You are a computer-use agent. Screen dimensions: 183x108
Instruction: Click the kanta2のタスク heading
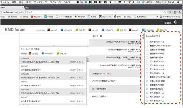click(153, 36)
